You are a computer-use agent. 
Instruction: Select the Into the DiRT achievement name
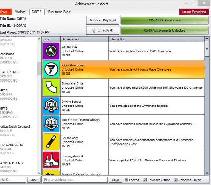point(70,47)
